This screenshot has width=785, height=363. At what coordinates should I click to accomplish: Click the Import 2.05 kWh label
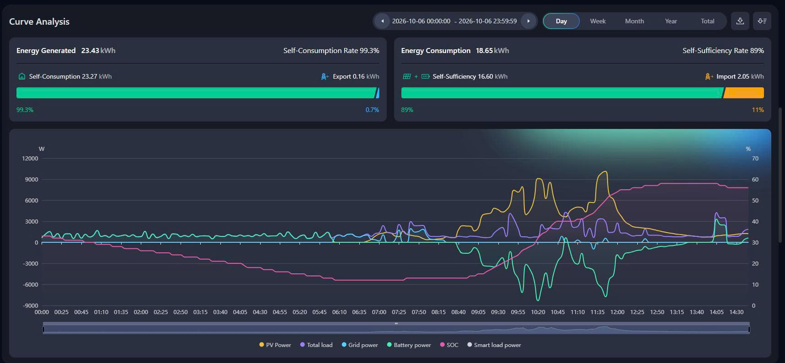point(740,76)
